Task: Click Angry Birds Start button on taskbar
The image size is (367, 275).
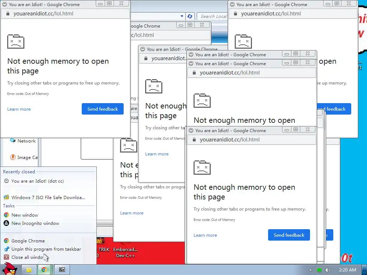Action: pyautogui.click(x=10, y=269)
